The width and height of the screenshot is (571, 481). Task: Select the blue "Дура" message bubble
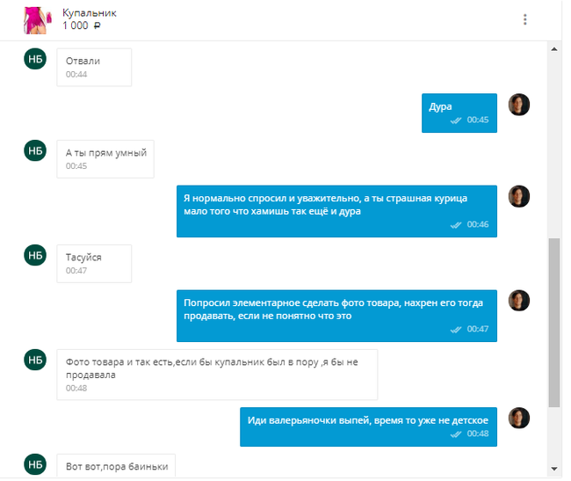pos(459,113)
